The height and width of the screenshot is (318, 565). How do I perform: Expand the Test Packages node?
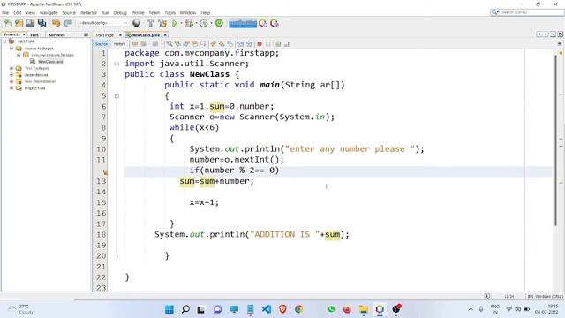(x=11, y=68)
